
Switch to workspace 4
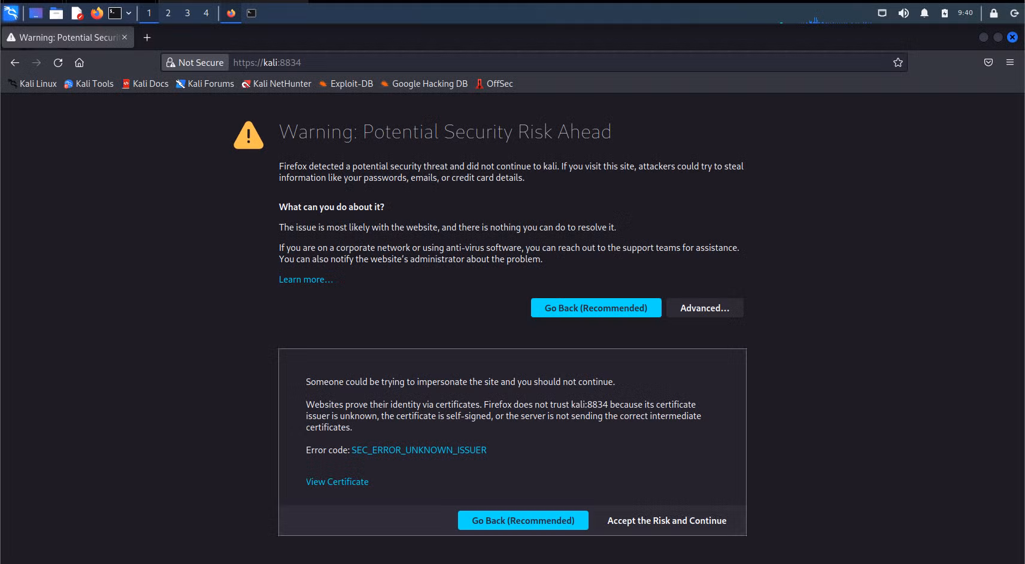(x=206, y=13)
